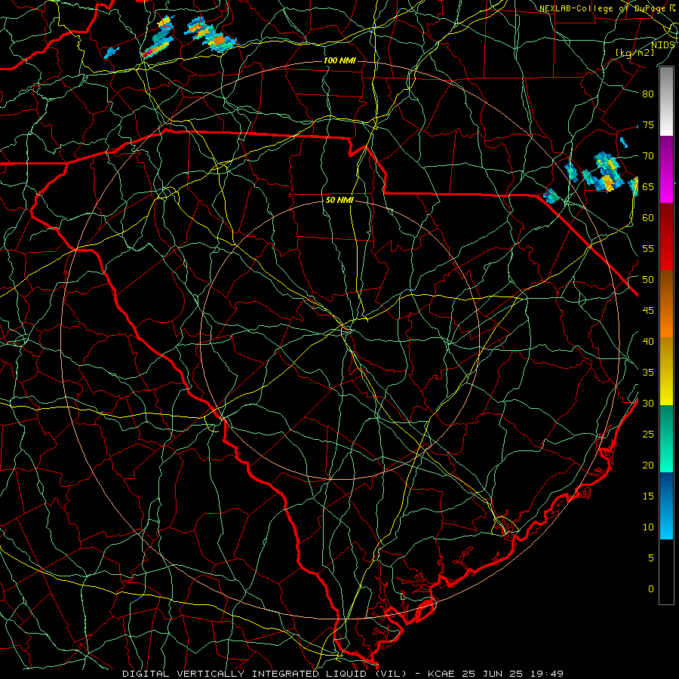
Task: Select the "55" value on the legend
Action: coord(648,248)
